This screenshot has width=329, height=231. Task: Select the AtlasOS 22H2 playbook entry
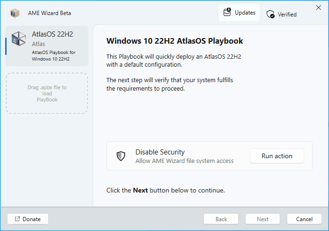(47, 46)
